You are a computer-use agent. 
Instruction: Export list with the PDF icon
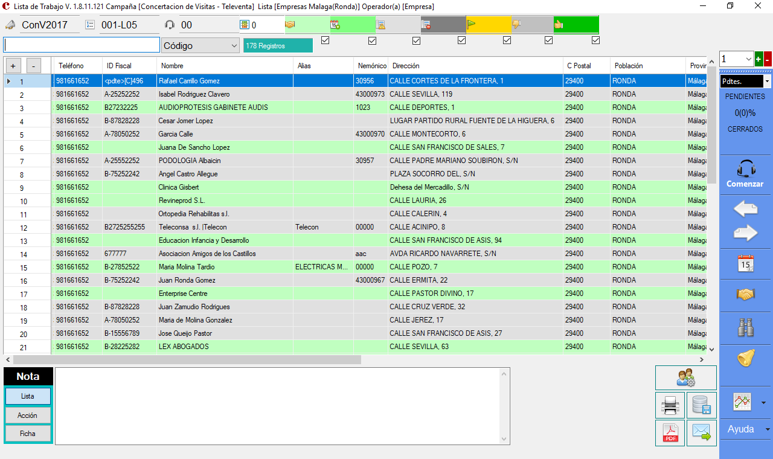click(670, 433)
